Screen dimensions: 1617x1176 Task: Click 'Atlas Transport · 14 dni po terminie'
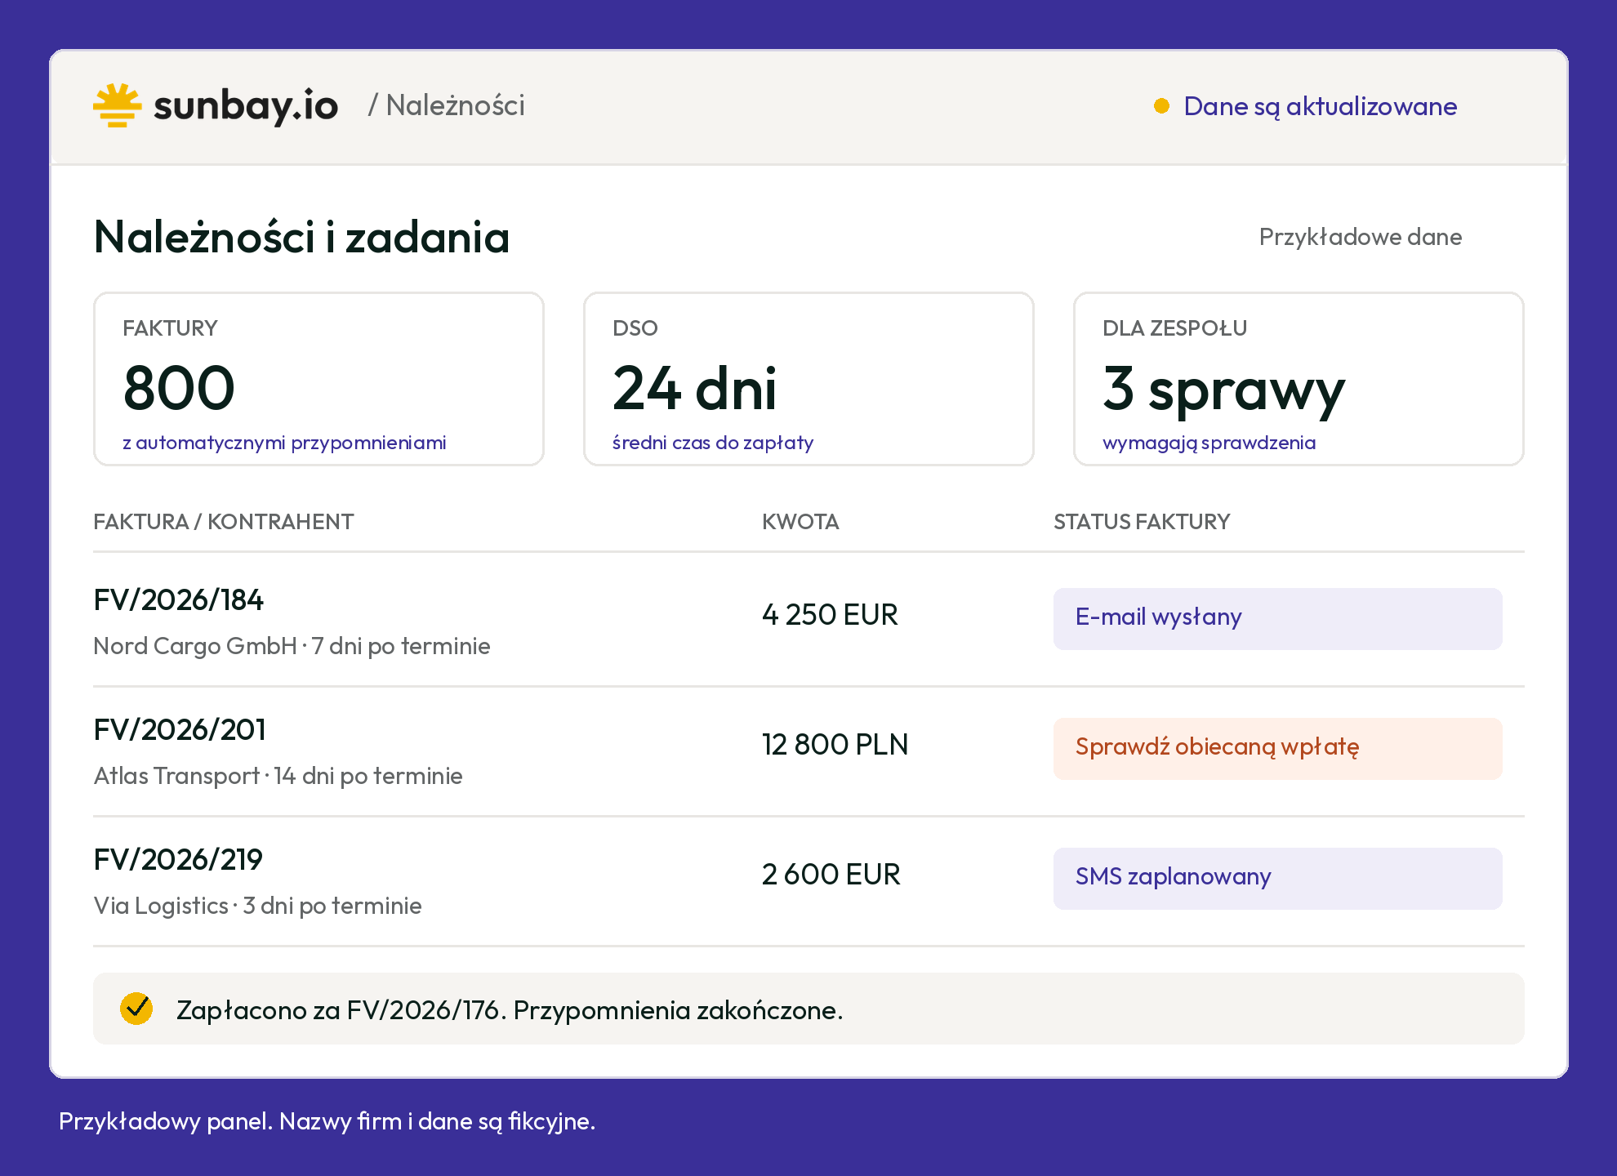[278, 776]
